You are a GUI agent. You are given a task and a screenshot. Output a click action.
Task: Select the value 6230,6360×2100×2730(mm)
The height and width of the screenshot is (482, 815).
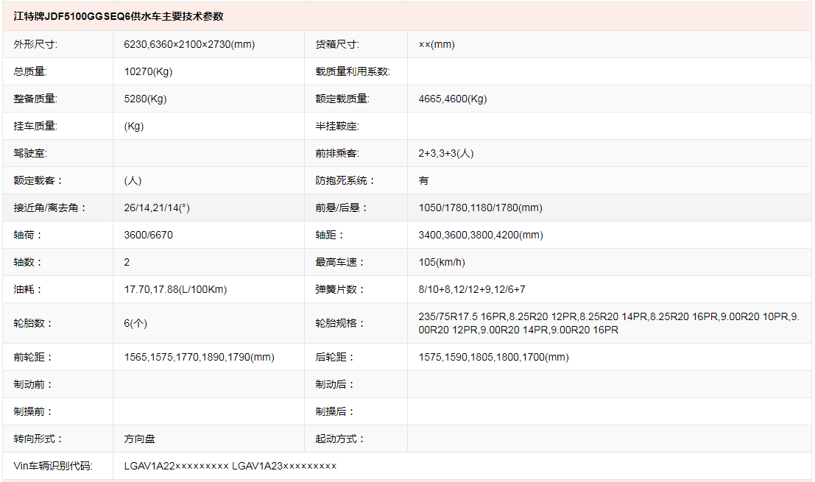pyautogui.click(x=189, y=45)
